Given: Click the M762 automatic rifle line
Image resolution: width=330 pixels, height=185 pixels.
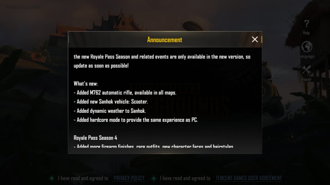Looking at the screenshot, I should pyautogui.click(x=125, y=93).
